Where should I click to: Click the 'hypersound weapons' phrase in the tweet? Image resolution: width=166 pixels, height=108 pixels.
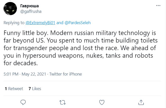(x=53, y=56)
